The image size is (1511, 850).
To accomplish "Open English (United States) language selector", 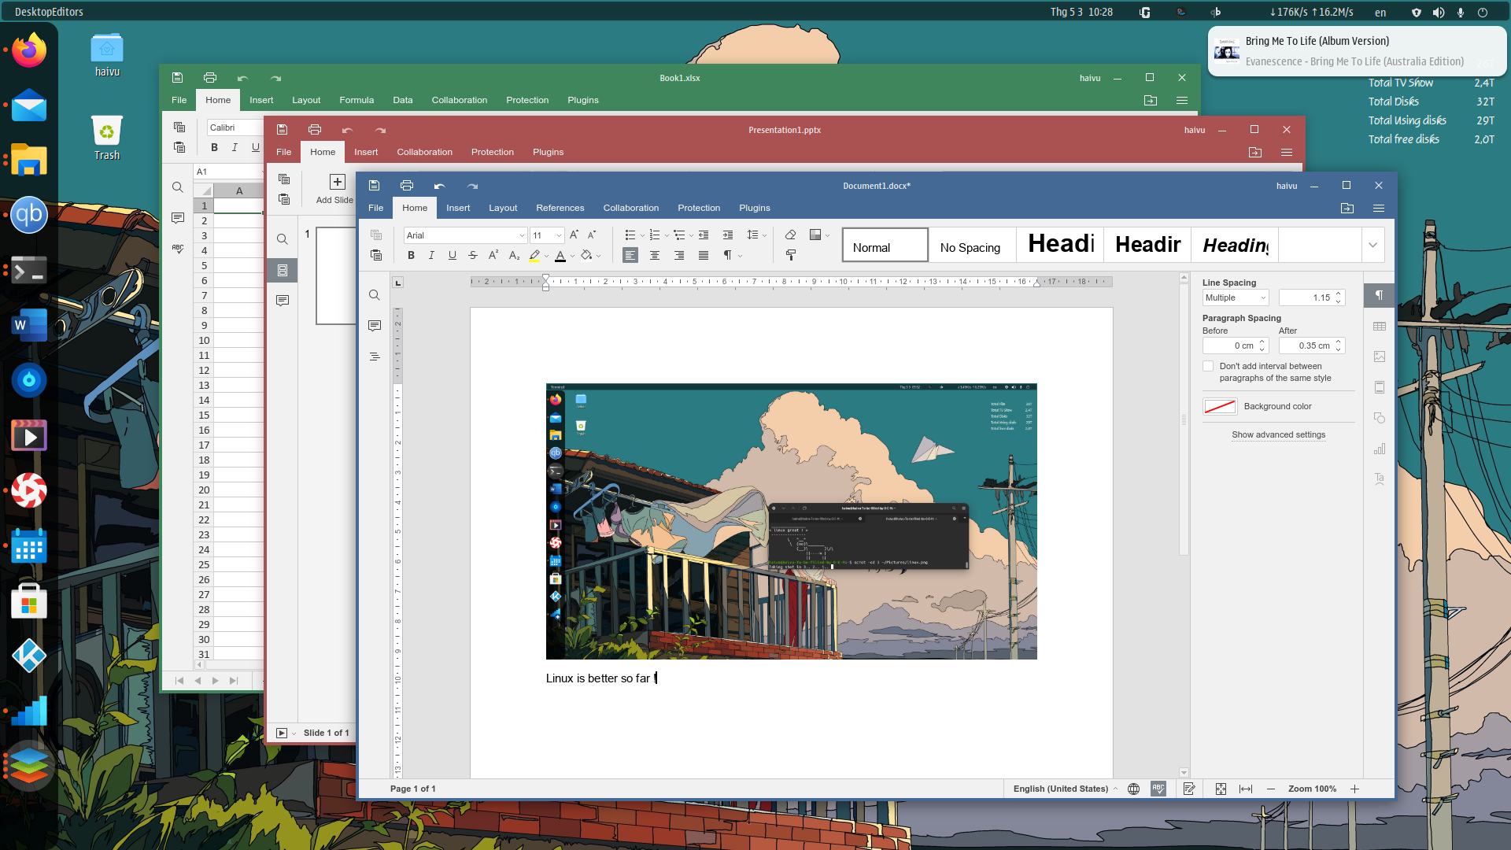I will click(1066, 789).
